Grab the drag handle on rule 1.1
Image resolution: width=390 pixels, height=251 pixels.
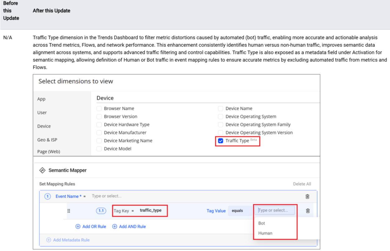pyautogui.click(x=69, y=211)
